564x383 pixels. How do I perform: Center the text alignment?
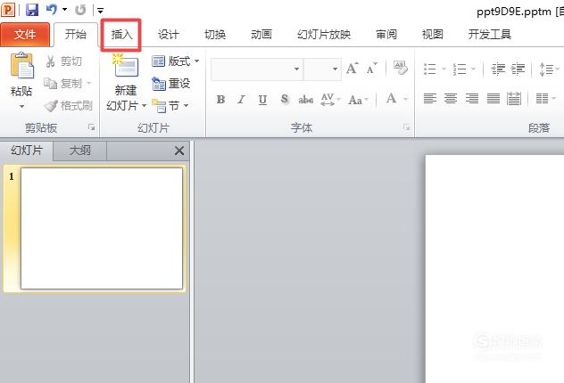coord(451,98)
